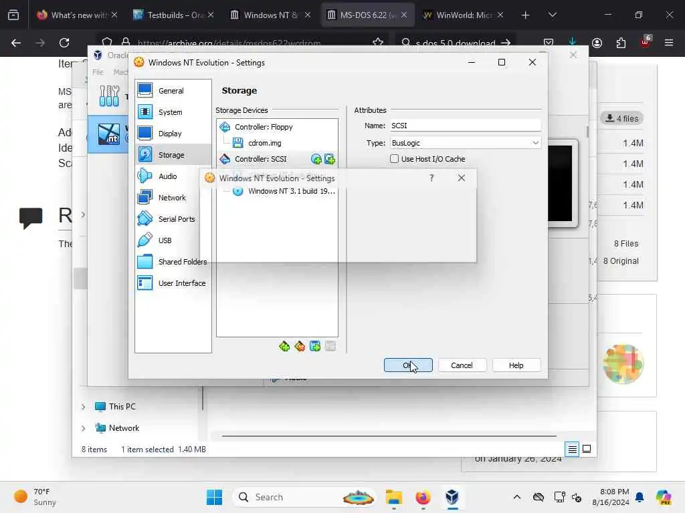Switch to WinWorld browser tab
The height and width of the screenshot is (513, 685).
tap(463, 15)
